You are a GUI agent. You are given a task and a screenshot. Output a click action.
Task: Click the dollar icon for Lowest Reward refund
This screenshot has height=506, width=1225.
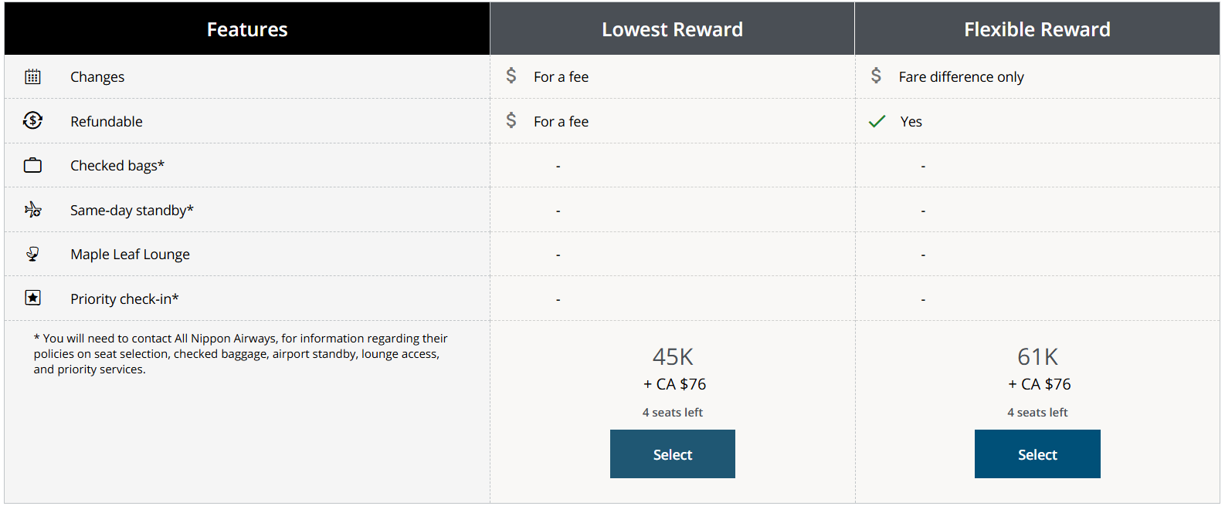point(511,120)
